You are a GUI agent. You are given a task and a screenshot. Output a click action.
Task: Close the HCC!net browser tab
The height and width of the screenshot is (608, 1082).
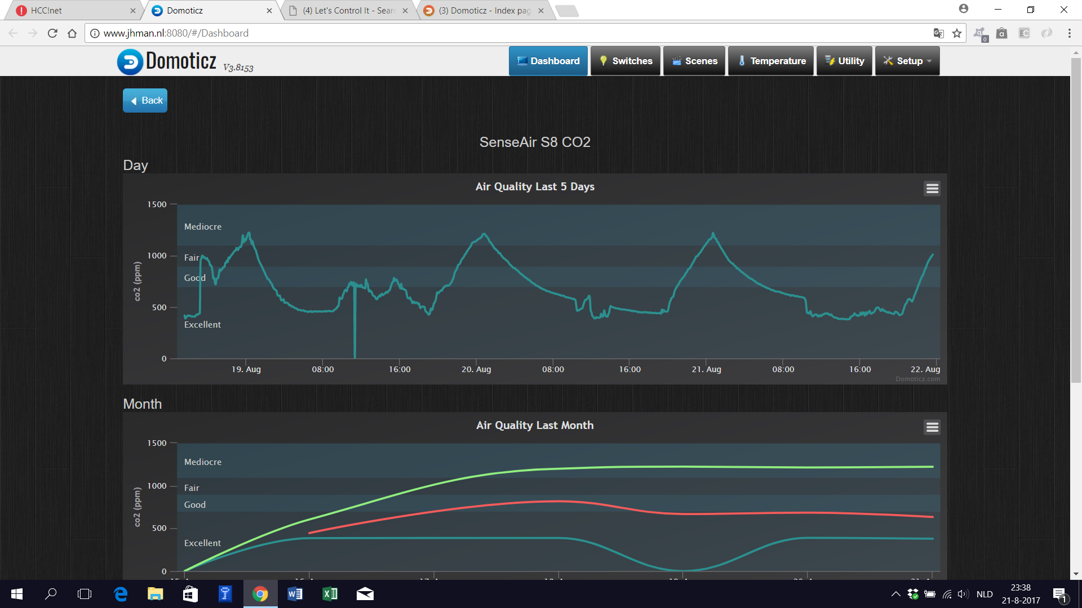point(133,10)
